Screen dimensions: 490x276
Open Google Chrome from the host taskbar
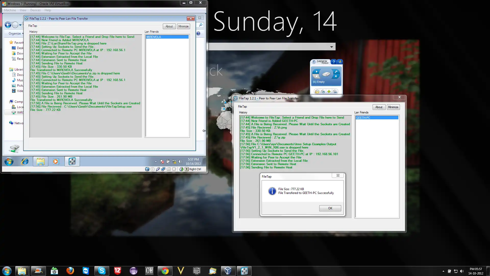(x=165, y=271)
